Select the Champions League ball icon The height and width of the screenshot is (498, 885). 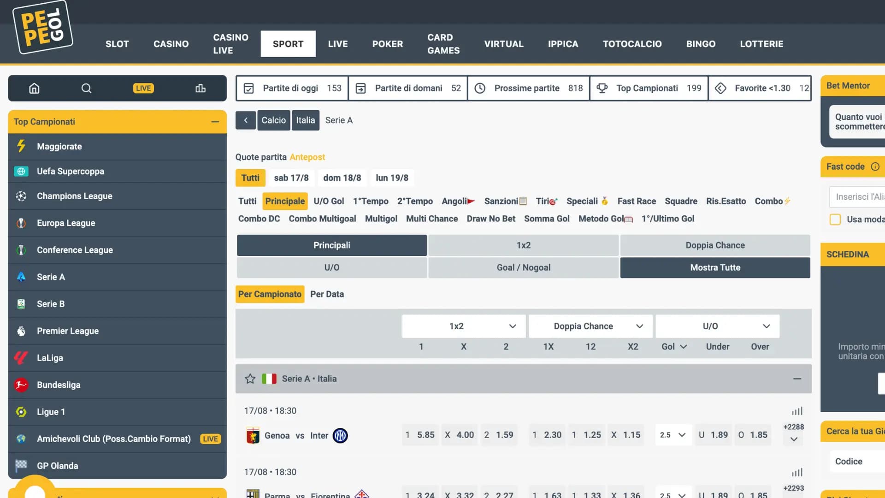[x=21, y=196]
